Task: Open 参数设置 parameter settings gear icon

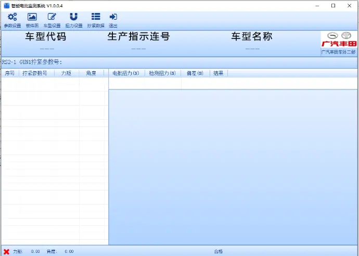Action: pyautogui.click(x=12, y=20)
